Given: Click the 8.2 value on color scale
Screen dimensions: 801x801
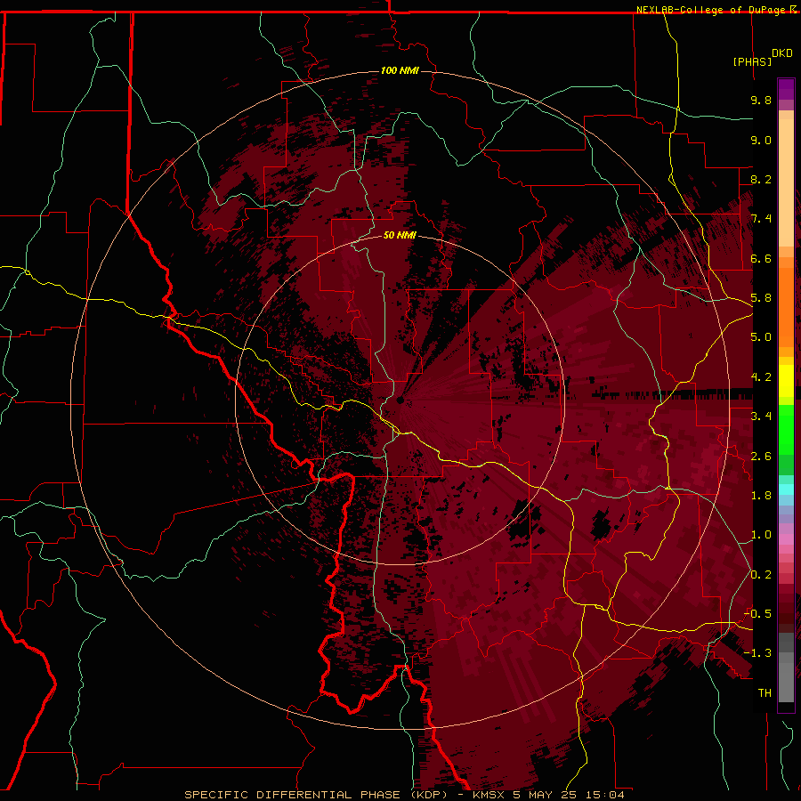Looking at the screenshot, I should pyautogui.click(x=761, y=179).
